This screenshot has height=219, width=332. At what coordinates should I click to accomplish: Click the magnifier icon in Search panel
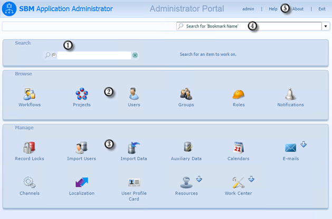(x=48, y=55)
